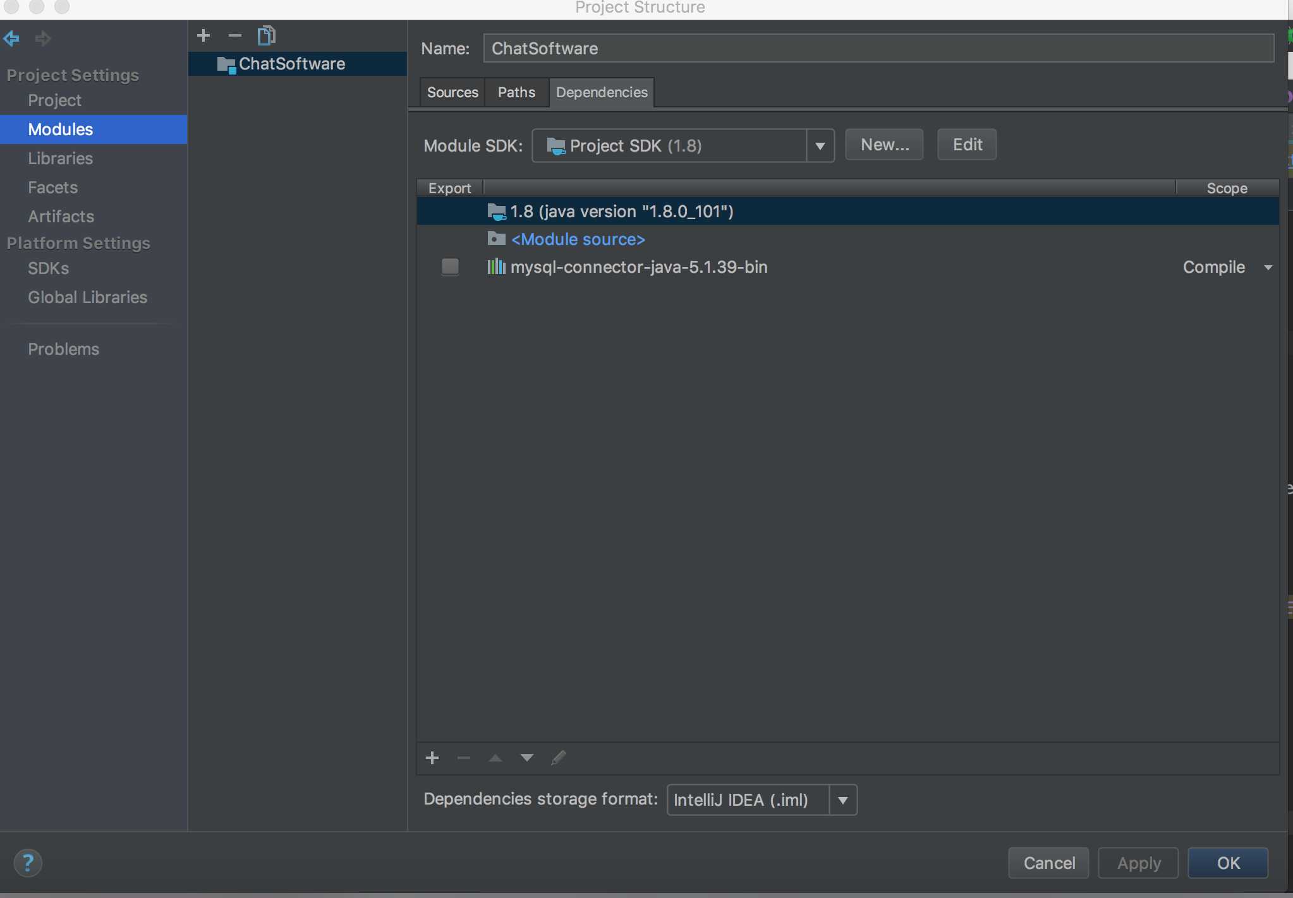
Task: Open the Module SDK dropdown
Action: point(820,146)
